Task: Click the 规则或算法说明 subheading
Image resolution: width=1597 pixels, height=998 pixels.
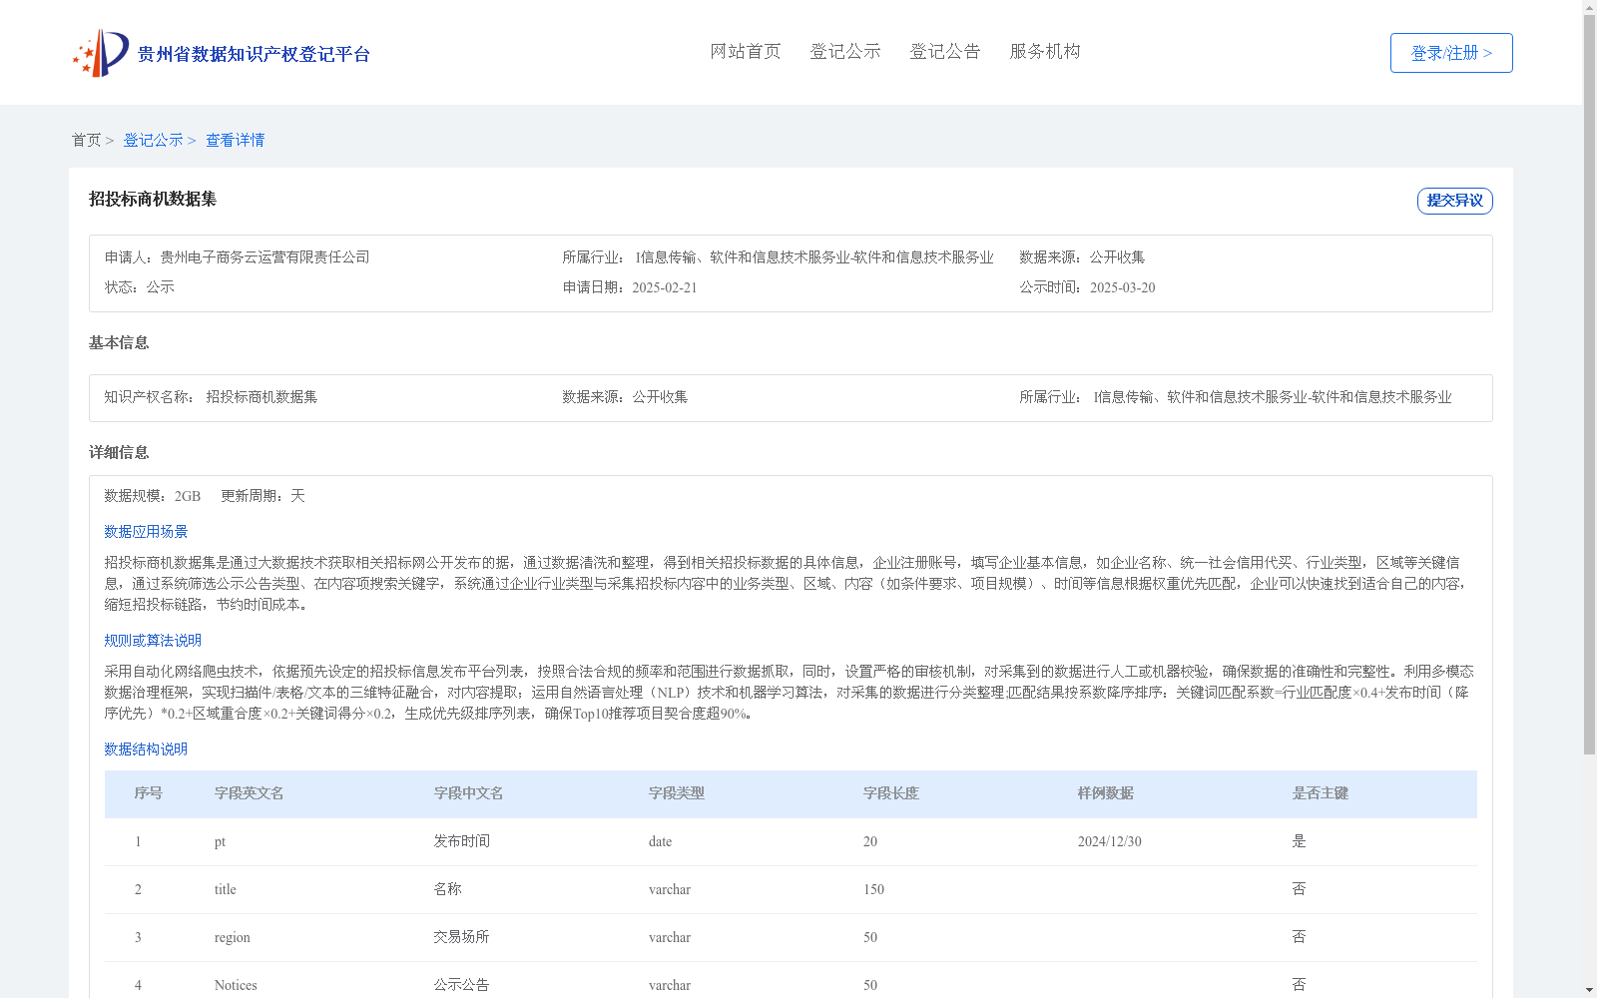Action: click(153, 641)
